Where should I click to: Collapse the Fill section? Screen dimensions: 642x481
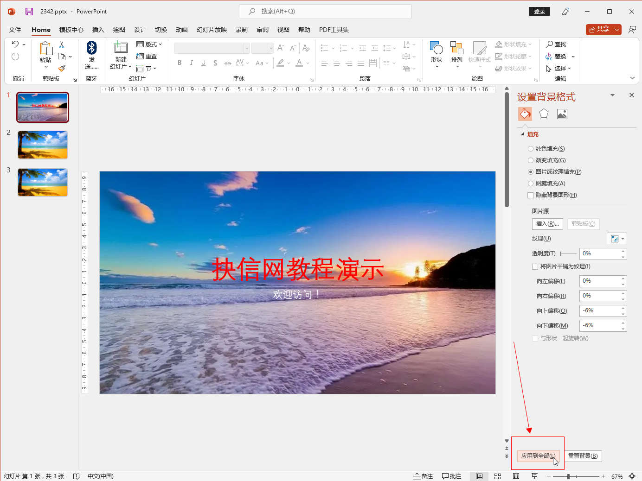[522, 134]
